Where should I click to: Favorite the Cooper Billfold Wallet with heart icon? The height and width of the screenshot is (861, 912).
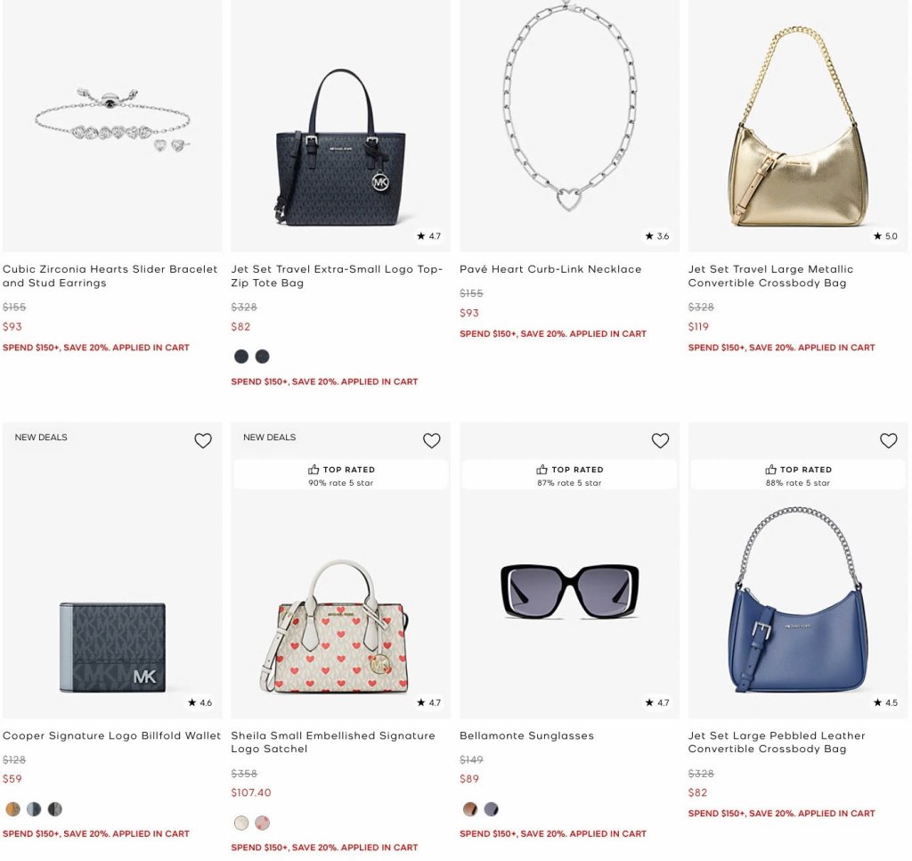203,440
